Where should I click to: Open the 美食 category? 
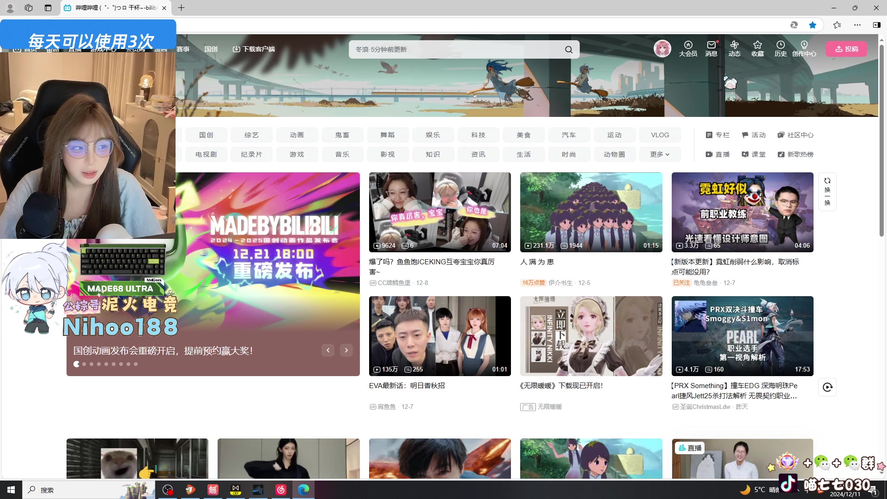[524, 135]
